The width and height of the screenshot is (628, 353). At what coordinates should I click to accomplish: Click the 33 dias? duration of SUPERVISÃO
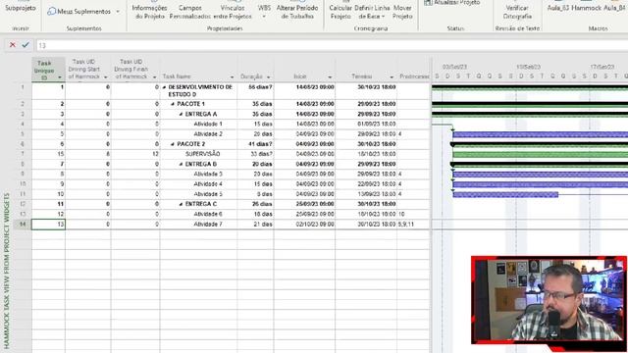coord(255,154)
